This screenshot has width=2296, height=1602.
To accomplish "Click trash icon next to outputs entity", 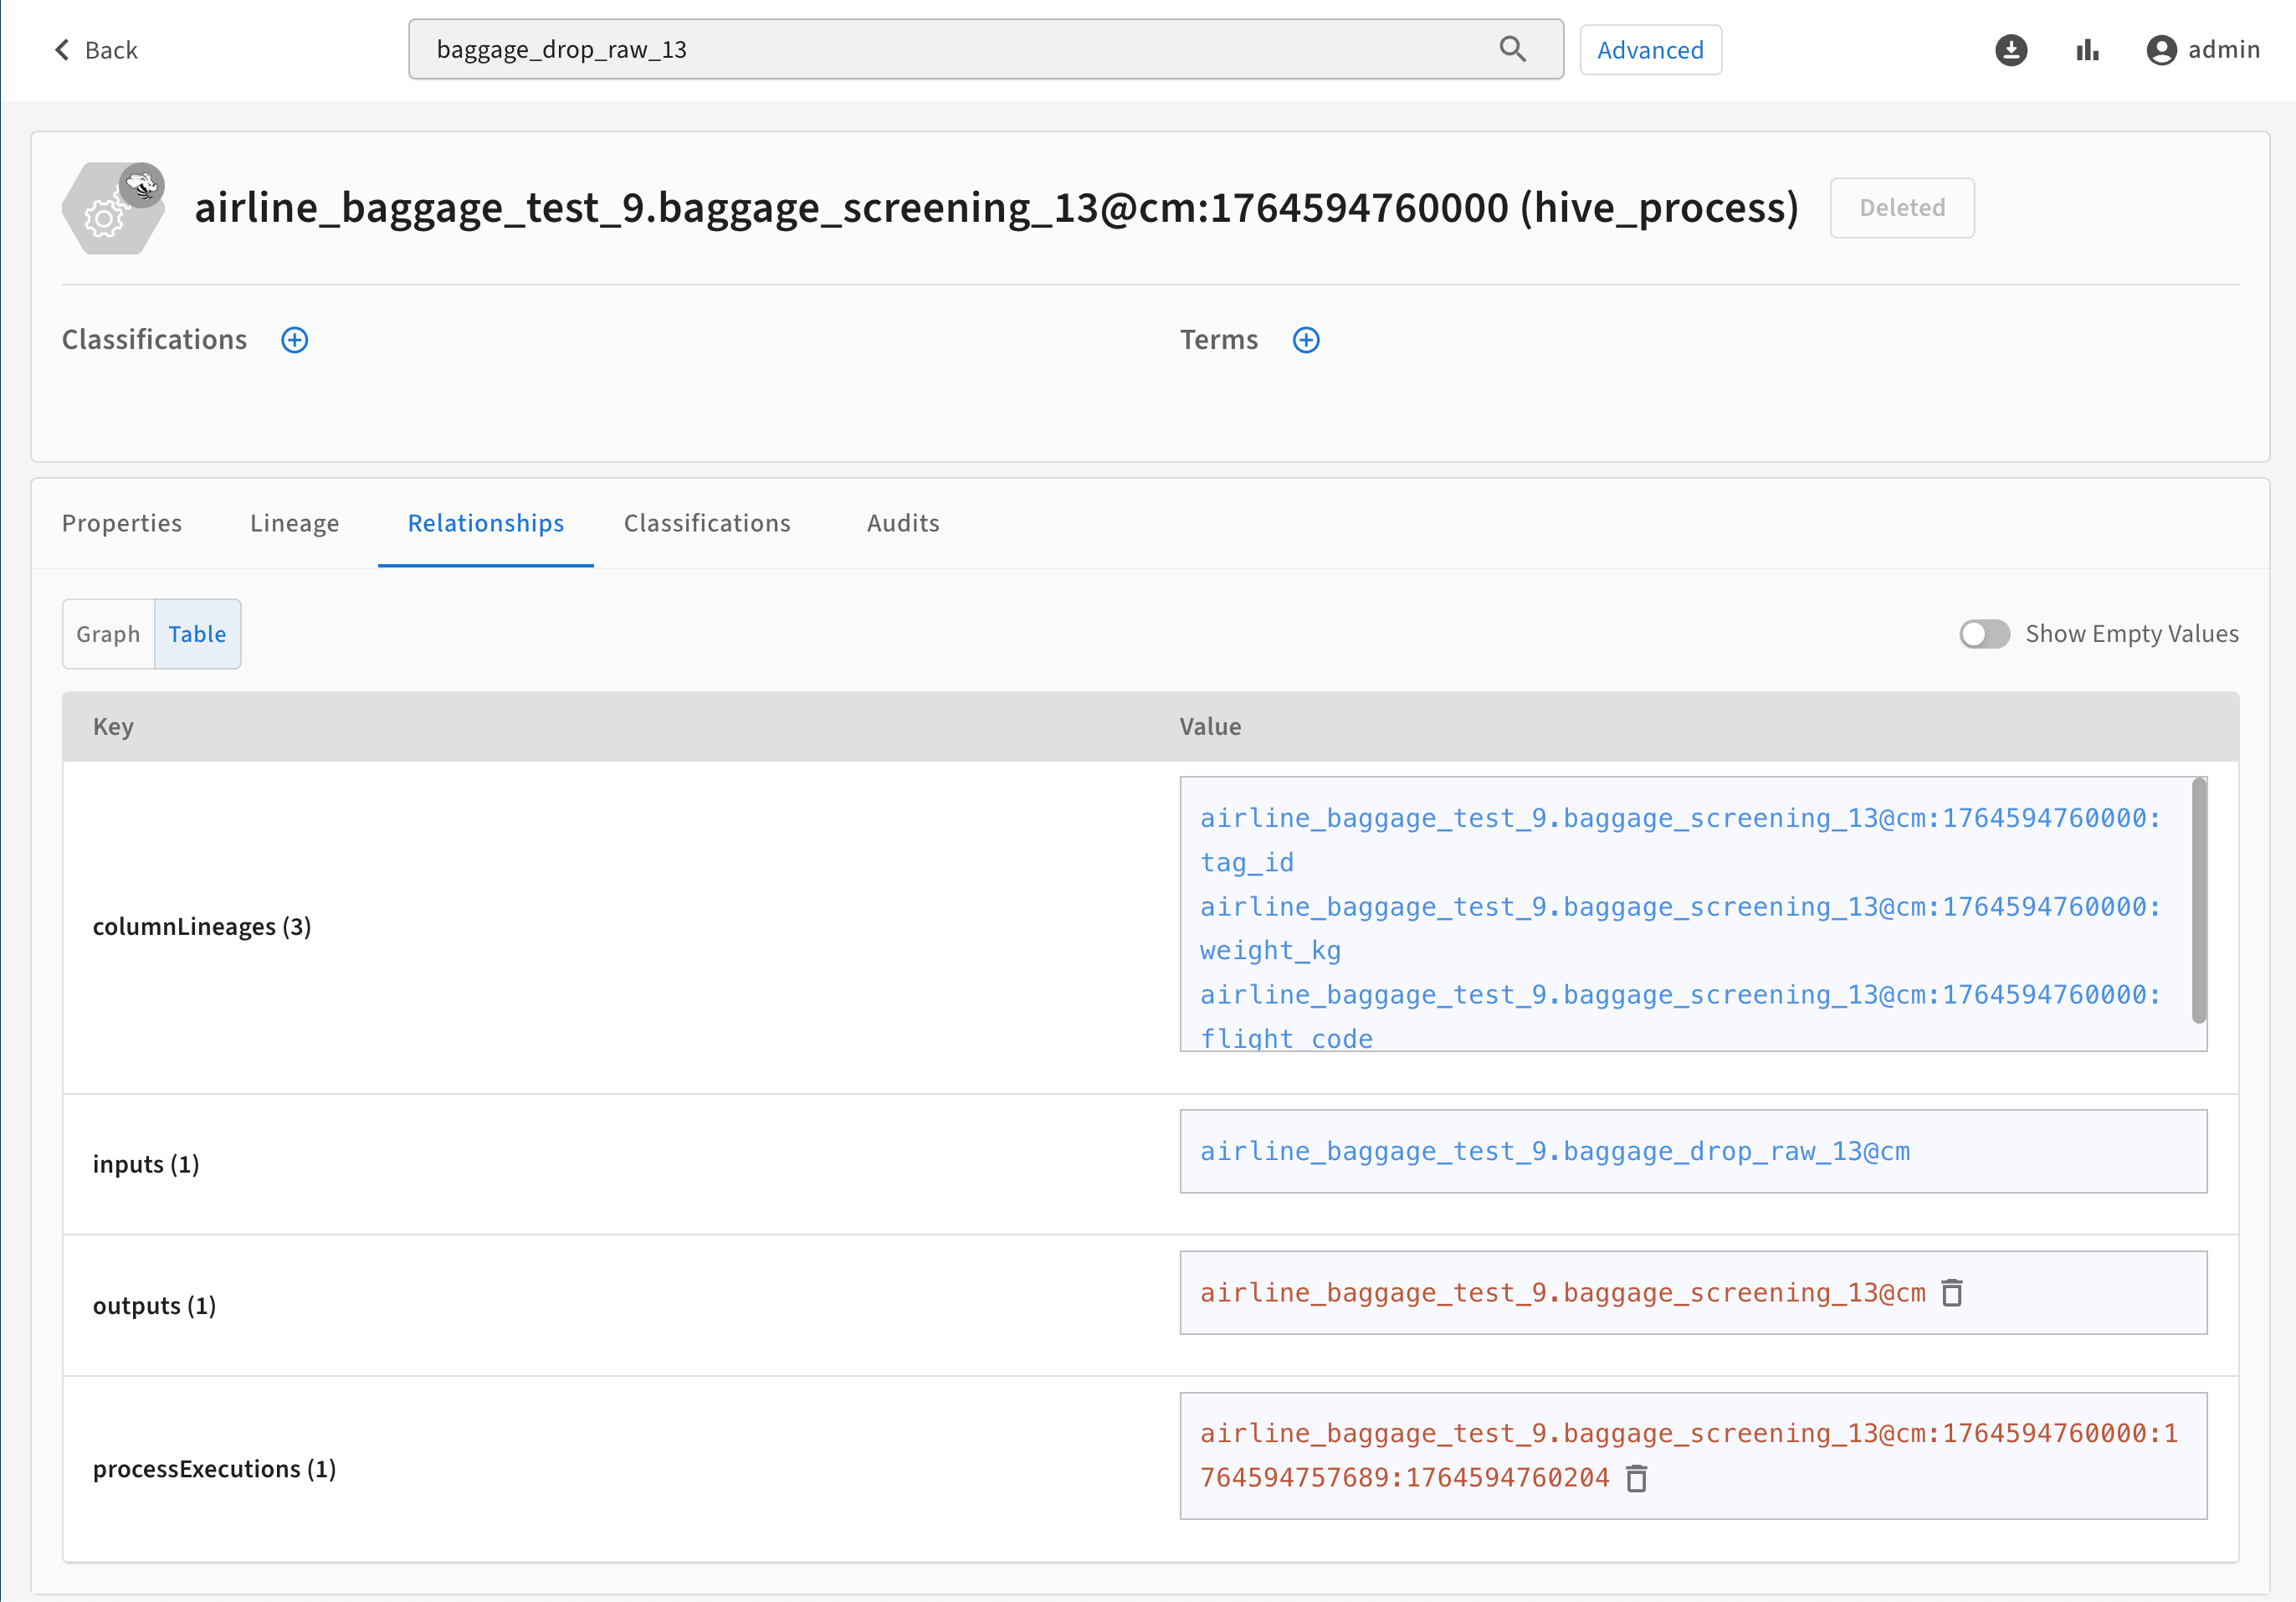I will (1951, 1293).
